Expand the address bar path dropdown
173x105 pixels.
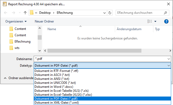tap(104, 13)
